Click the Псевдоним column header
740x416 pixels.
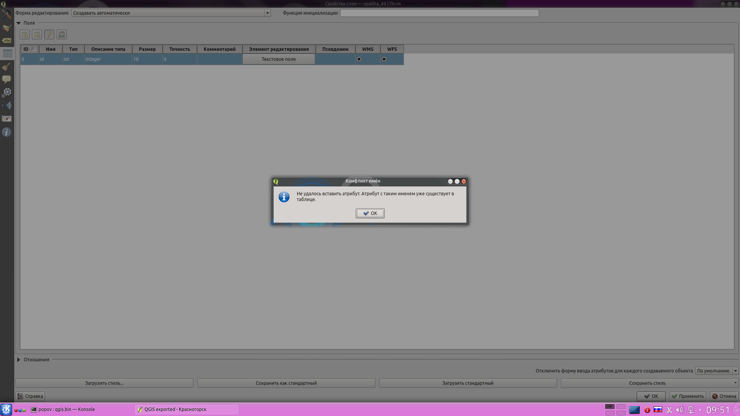click(x=335, y=49)
